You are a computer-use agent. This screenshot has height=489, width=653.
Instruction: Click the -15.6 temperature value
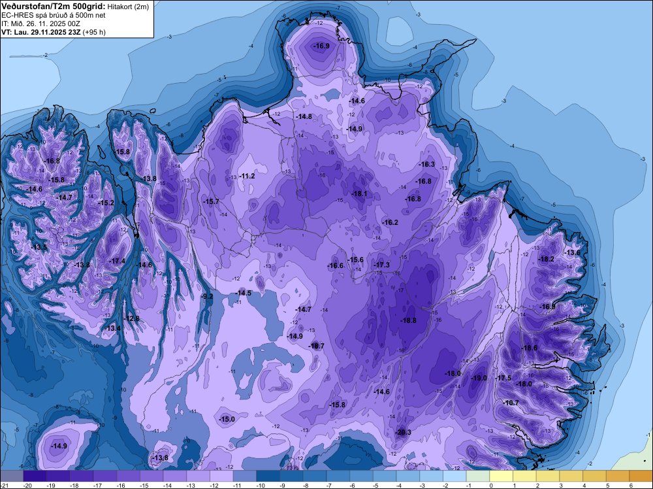355,260
